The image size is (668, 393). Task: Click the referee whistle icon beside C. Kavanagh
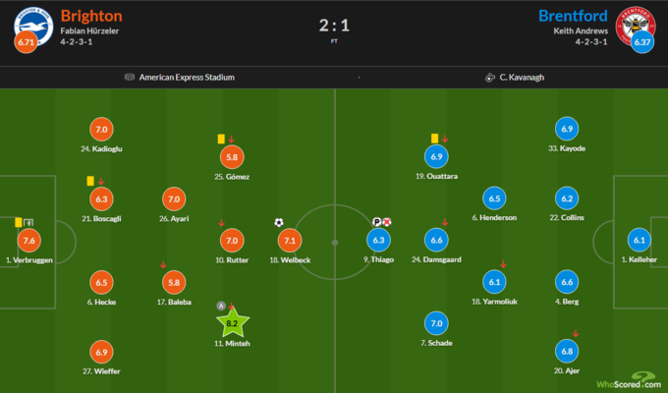[489, 77]
